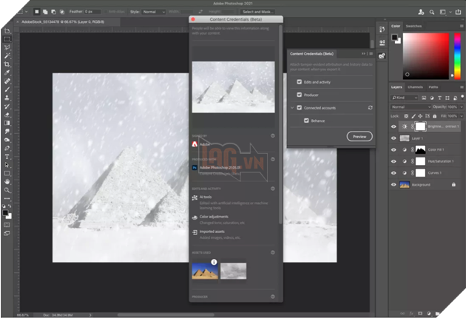Screen dimensions: 466x318
Task: Hide the Hue/Saturation 1 layer
Action: click(x=394, y=161)
